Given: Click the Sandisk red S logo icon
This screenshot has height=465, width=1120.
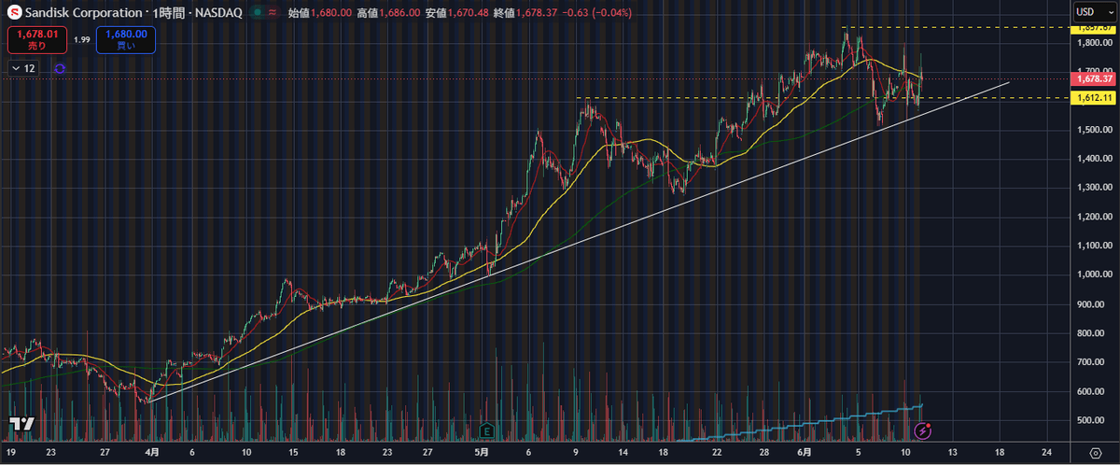Looking at the screenshot, I should (x=14, y=12).
